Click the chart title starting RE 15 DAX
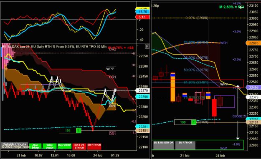 (54, 47)
